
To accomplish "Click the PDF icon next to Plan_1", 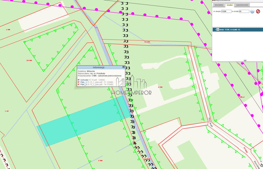I will click(x=79, y=82).
